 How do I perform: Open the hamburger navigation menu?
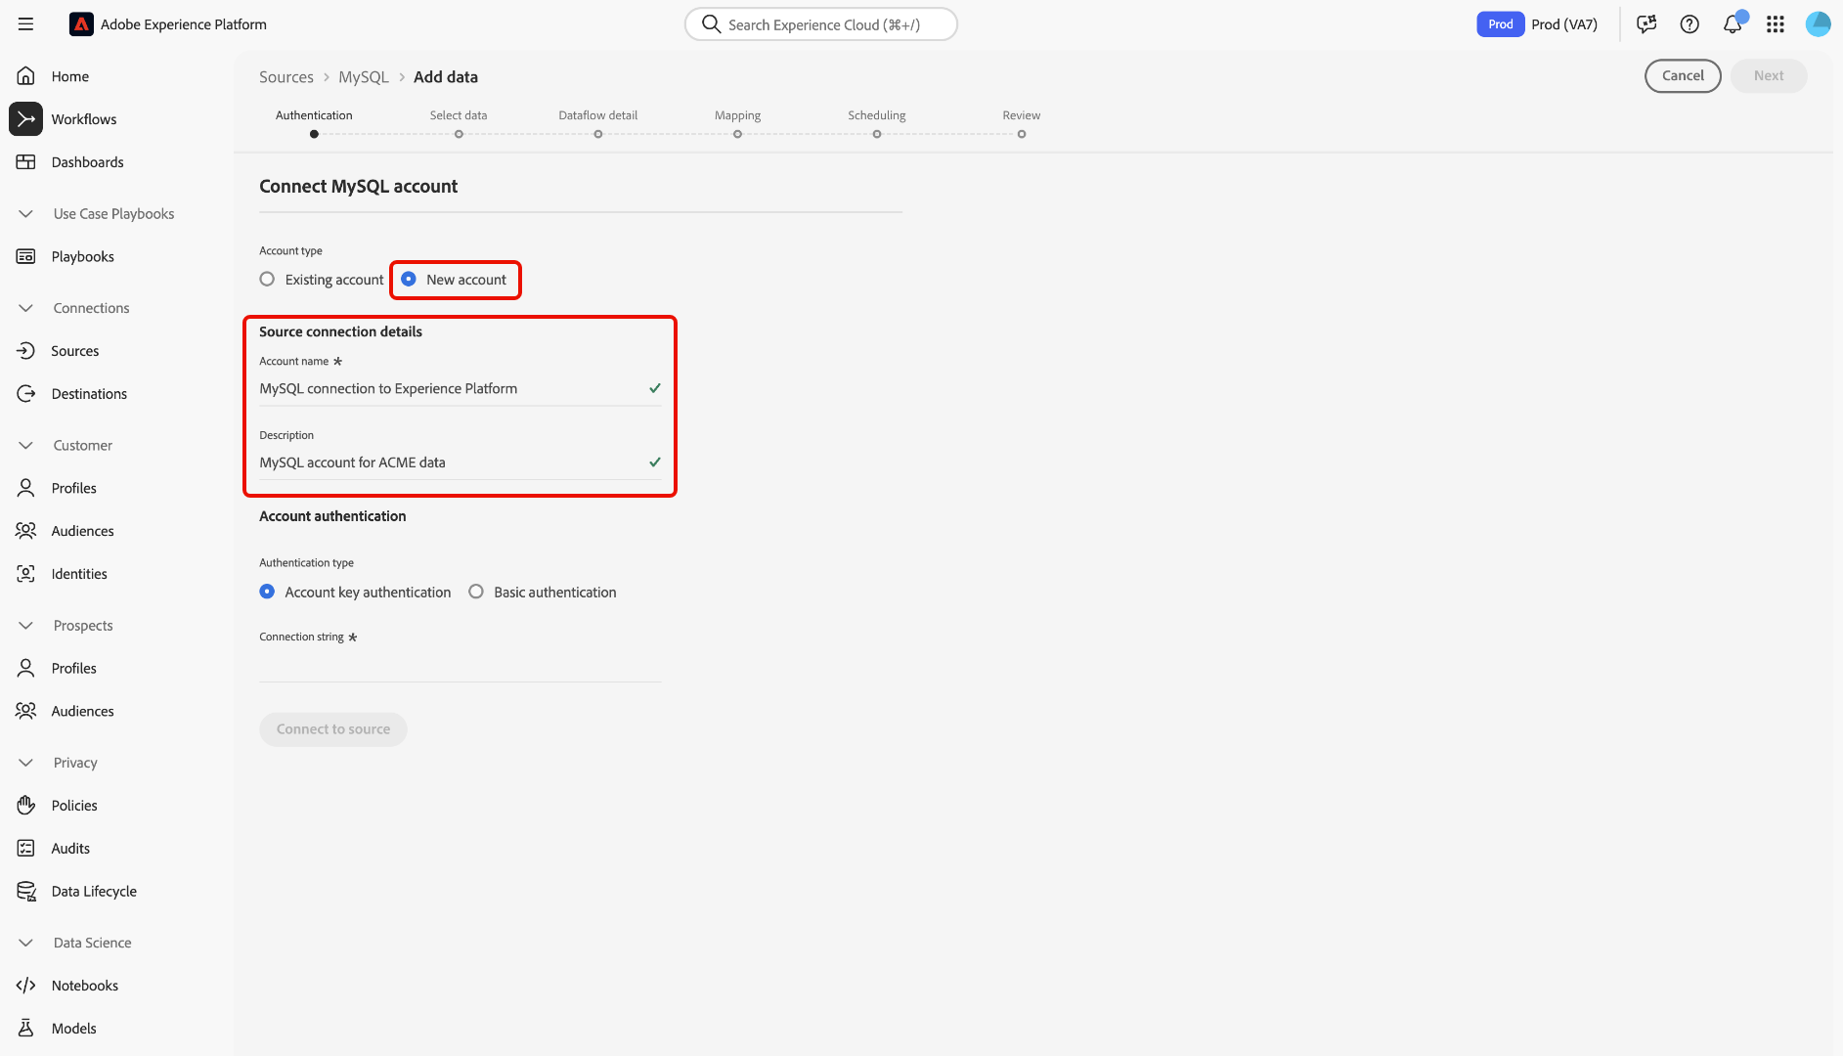(26, 24)
